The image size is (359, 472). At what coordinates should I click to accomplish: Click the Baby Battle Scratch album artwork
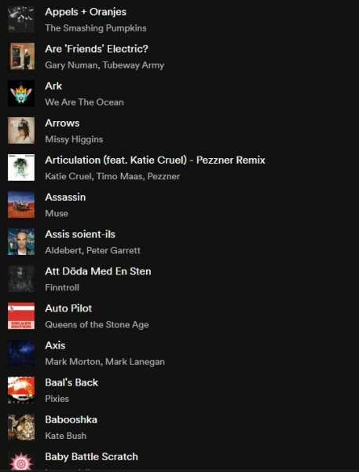click(21, 462)
